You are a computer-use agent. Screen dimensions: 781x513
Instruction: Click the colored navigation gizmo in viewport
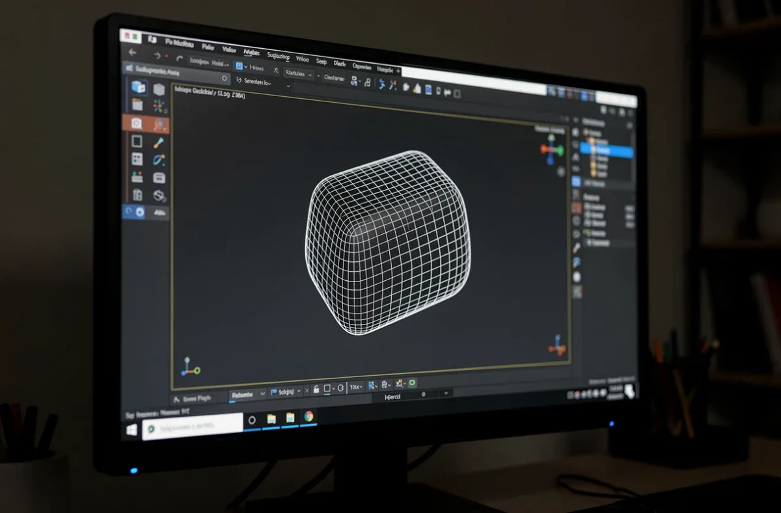tap(551, 150)
